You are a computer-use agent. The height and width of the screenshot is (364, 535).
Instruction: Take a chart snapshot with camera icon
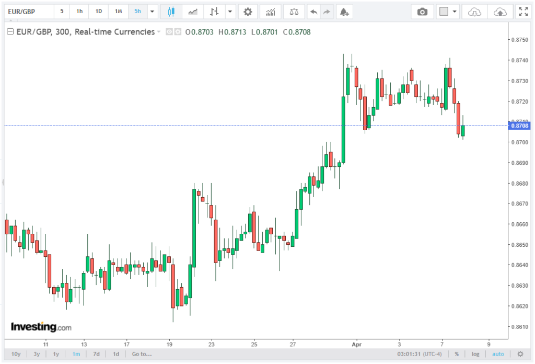[x=422, y=12]
